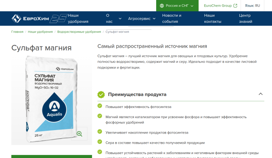Collapse the Преимущества продукта section with the chevron
Screen dimensions: 272x158
click(x=261, y=94)
